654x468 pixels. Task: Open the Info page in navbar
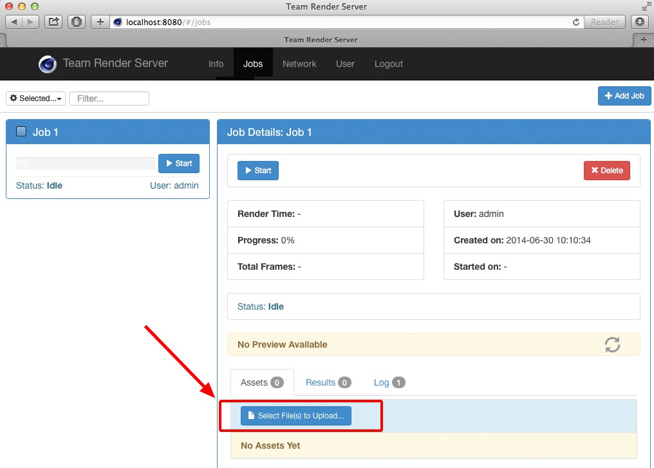click(x=216, y=64)
